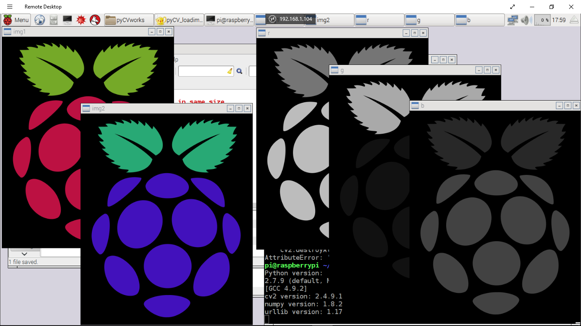Click 'numpy version: 1.8.2' terminal line
The image size is (581, 326).
(x=303, y=304)
